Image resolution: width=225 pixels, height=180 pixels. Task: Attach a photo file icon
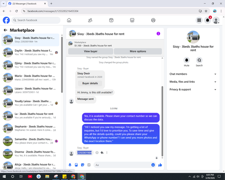click(76, 165)
